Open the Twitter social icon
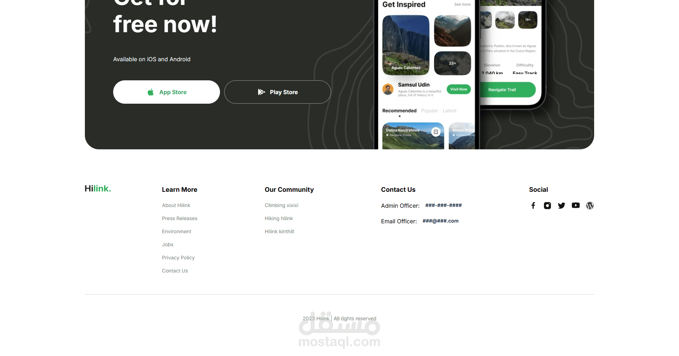The height and width of the screenshot is (356, 679). pyautogui.click(x=562, y=206)
